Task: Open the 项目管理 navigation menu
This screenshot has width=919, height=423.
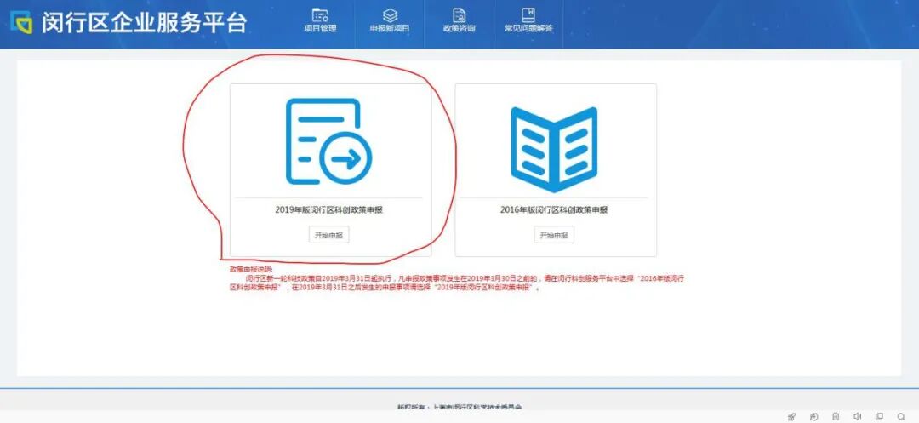Action: [x=321, y=21]
